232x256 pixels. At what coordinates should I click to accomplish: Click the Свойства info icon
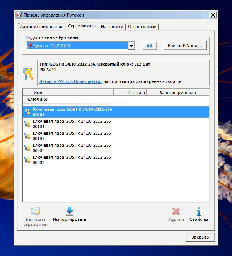(x=199, y=211)
